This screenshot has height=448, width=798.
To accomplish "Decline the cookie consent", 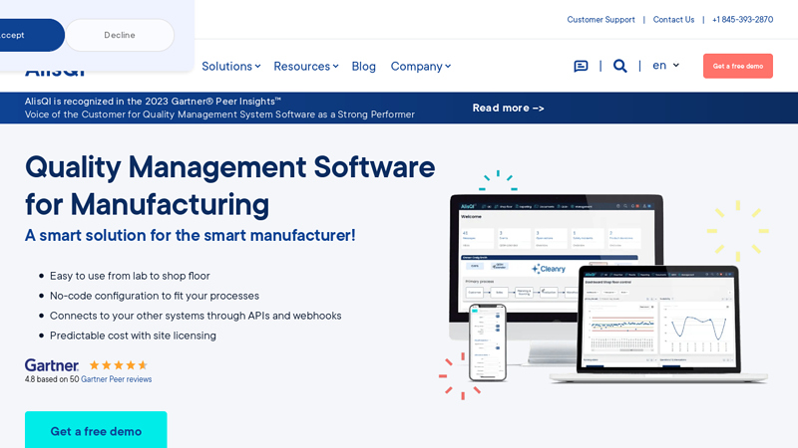I will [120, 35].
